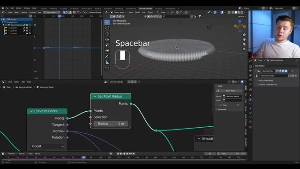Select the Measure tool in viewport toolbar
Viewport: 300px width, 169px height.
point(107,62)
